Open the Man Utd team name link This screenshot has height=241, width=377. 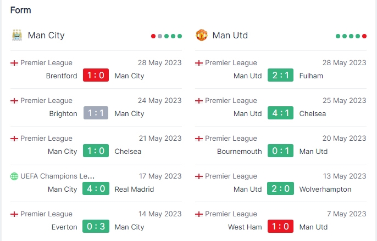(230, 35)
